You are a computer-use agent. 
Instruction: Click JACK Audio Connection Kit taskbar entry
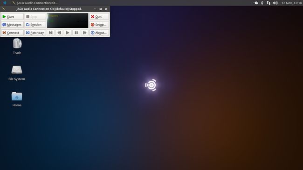click(35, 3)
